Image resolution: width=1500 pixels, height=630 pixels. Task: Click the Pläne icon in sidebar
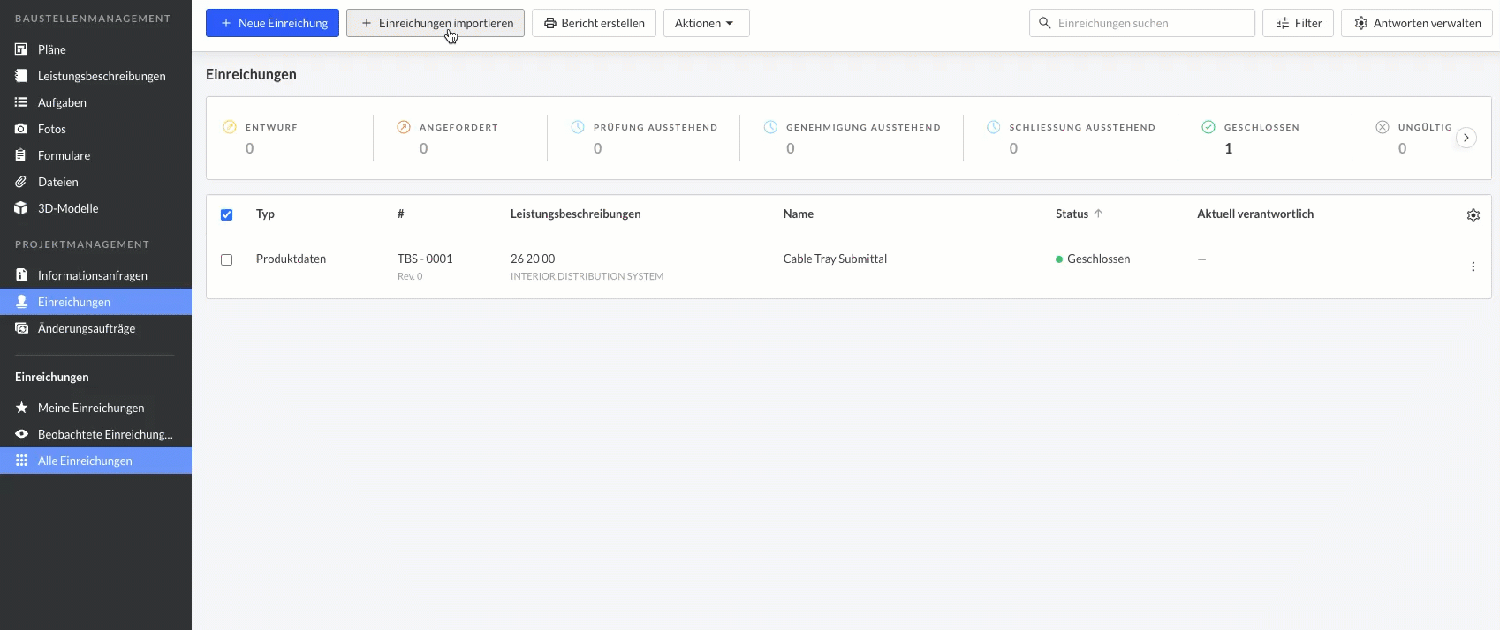click(x=21, y=49)
